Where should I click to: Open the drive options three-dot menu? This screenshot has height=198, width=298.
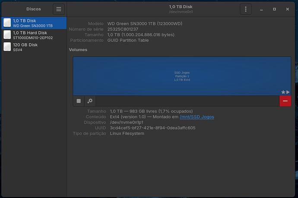coord(246,9)
